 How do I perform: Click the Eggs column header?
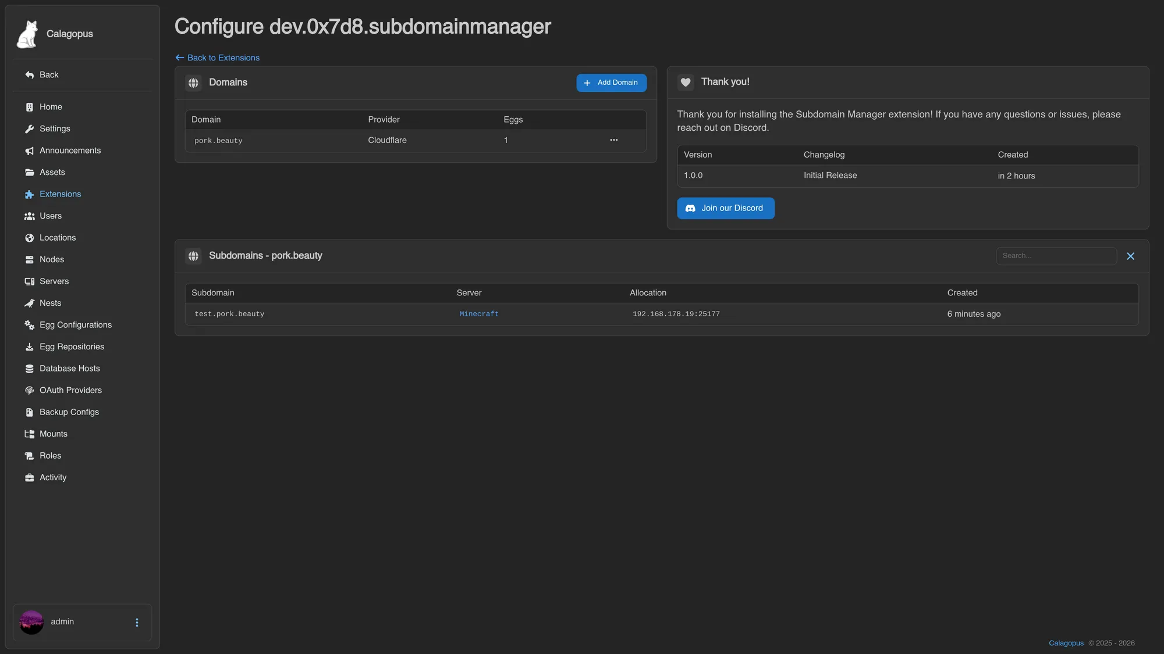(513, 120)
